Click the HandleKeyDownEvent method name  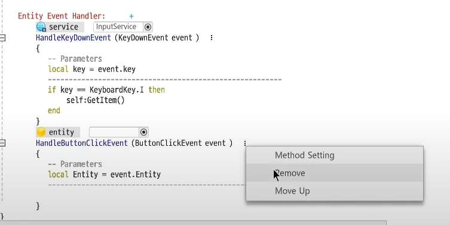(73, 37)
